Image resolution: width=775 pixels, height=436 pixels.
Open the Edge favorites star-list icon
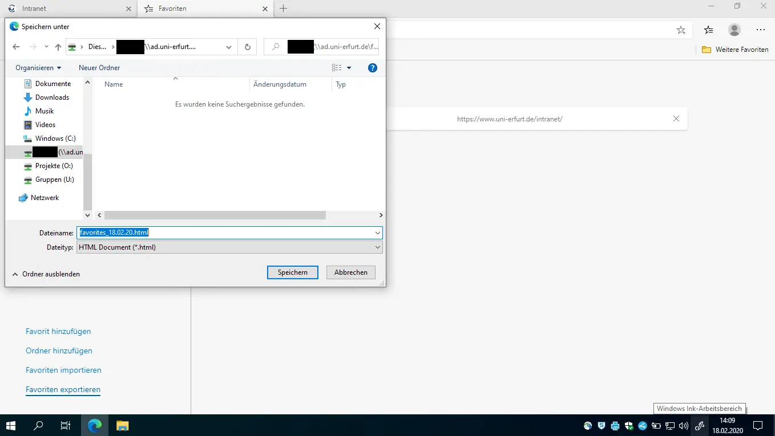click(708, 30)
